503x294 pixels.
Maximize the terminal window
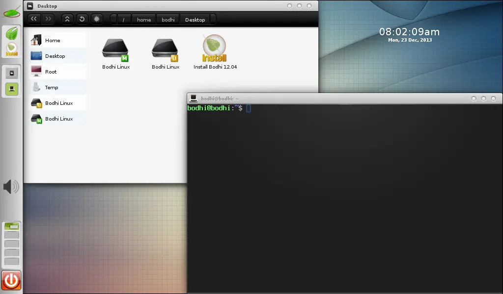point(483,98)
